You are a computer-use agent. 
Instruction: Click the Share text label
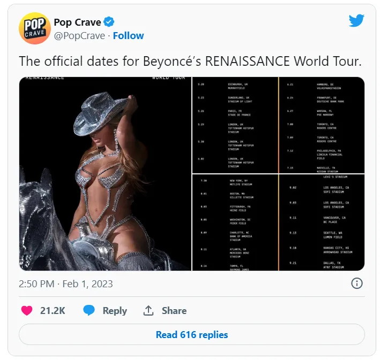(174, 311)
